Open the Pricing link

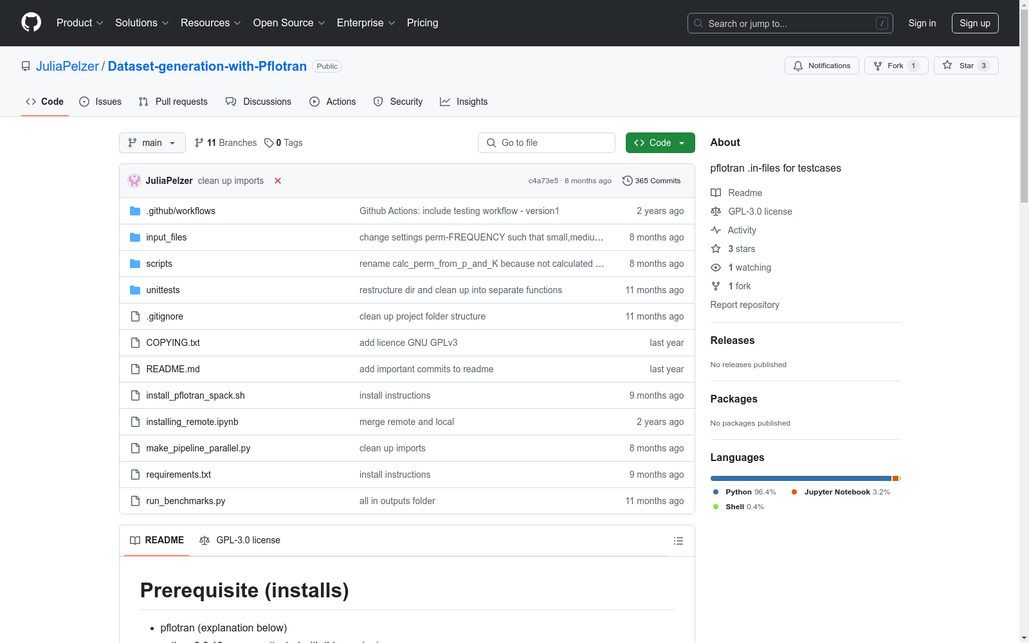click(423, 23)
